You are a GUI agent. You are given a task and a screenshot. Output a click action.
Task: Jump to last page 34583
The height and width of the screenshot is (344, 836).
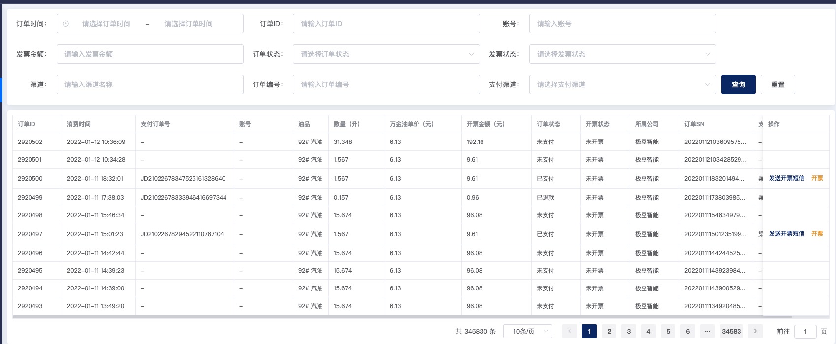(x=731, y=331)
